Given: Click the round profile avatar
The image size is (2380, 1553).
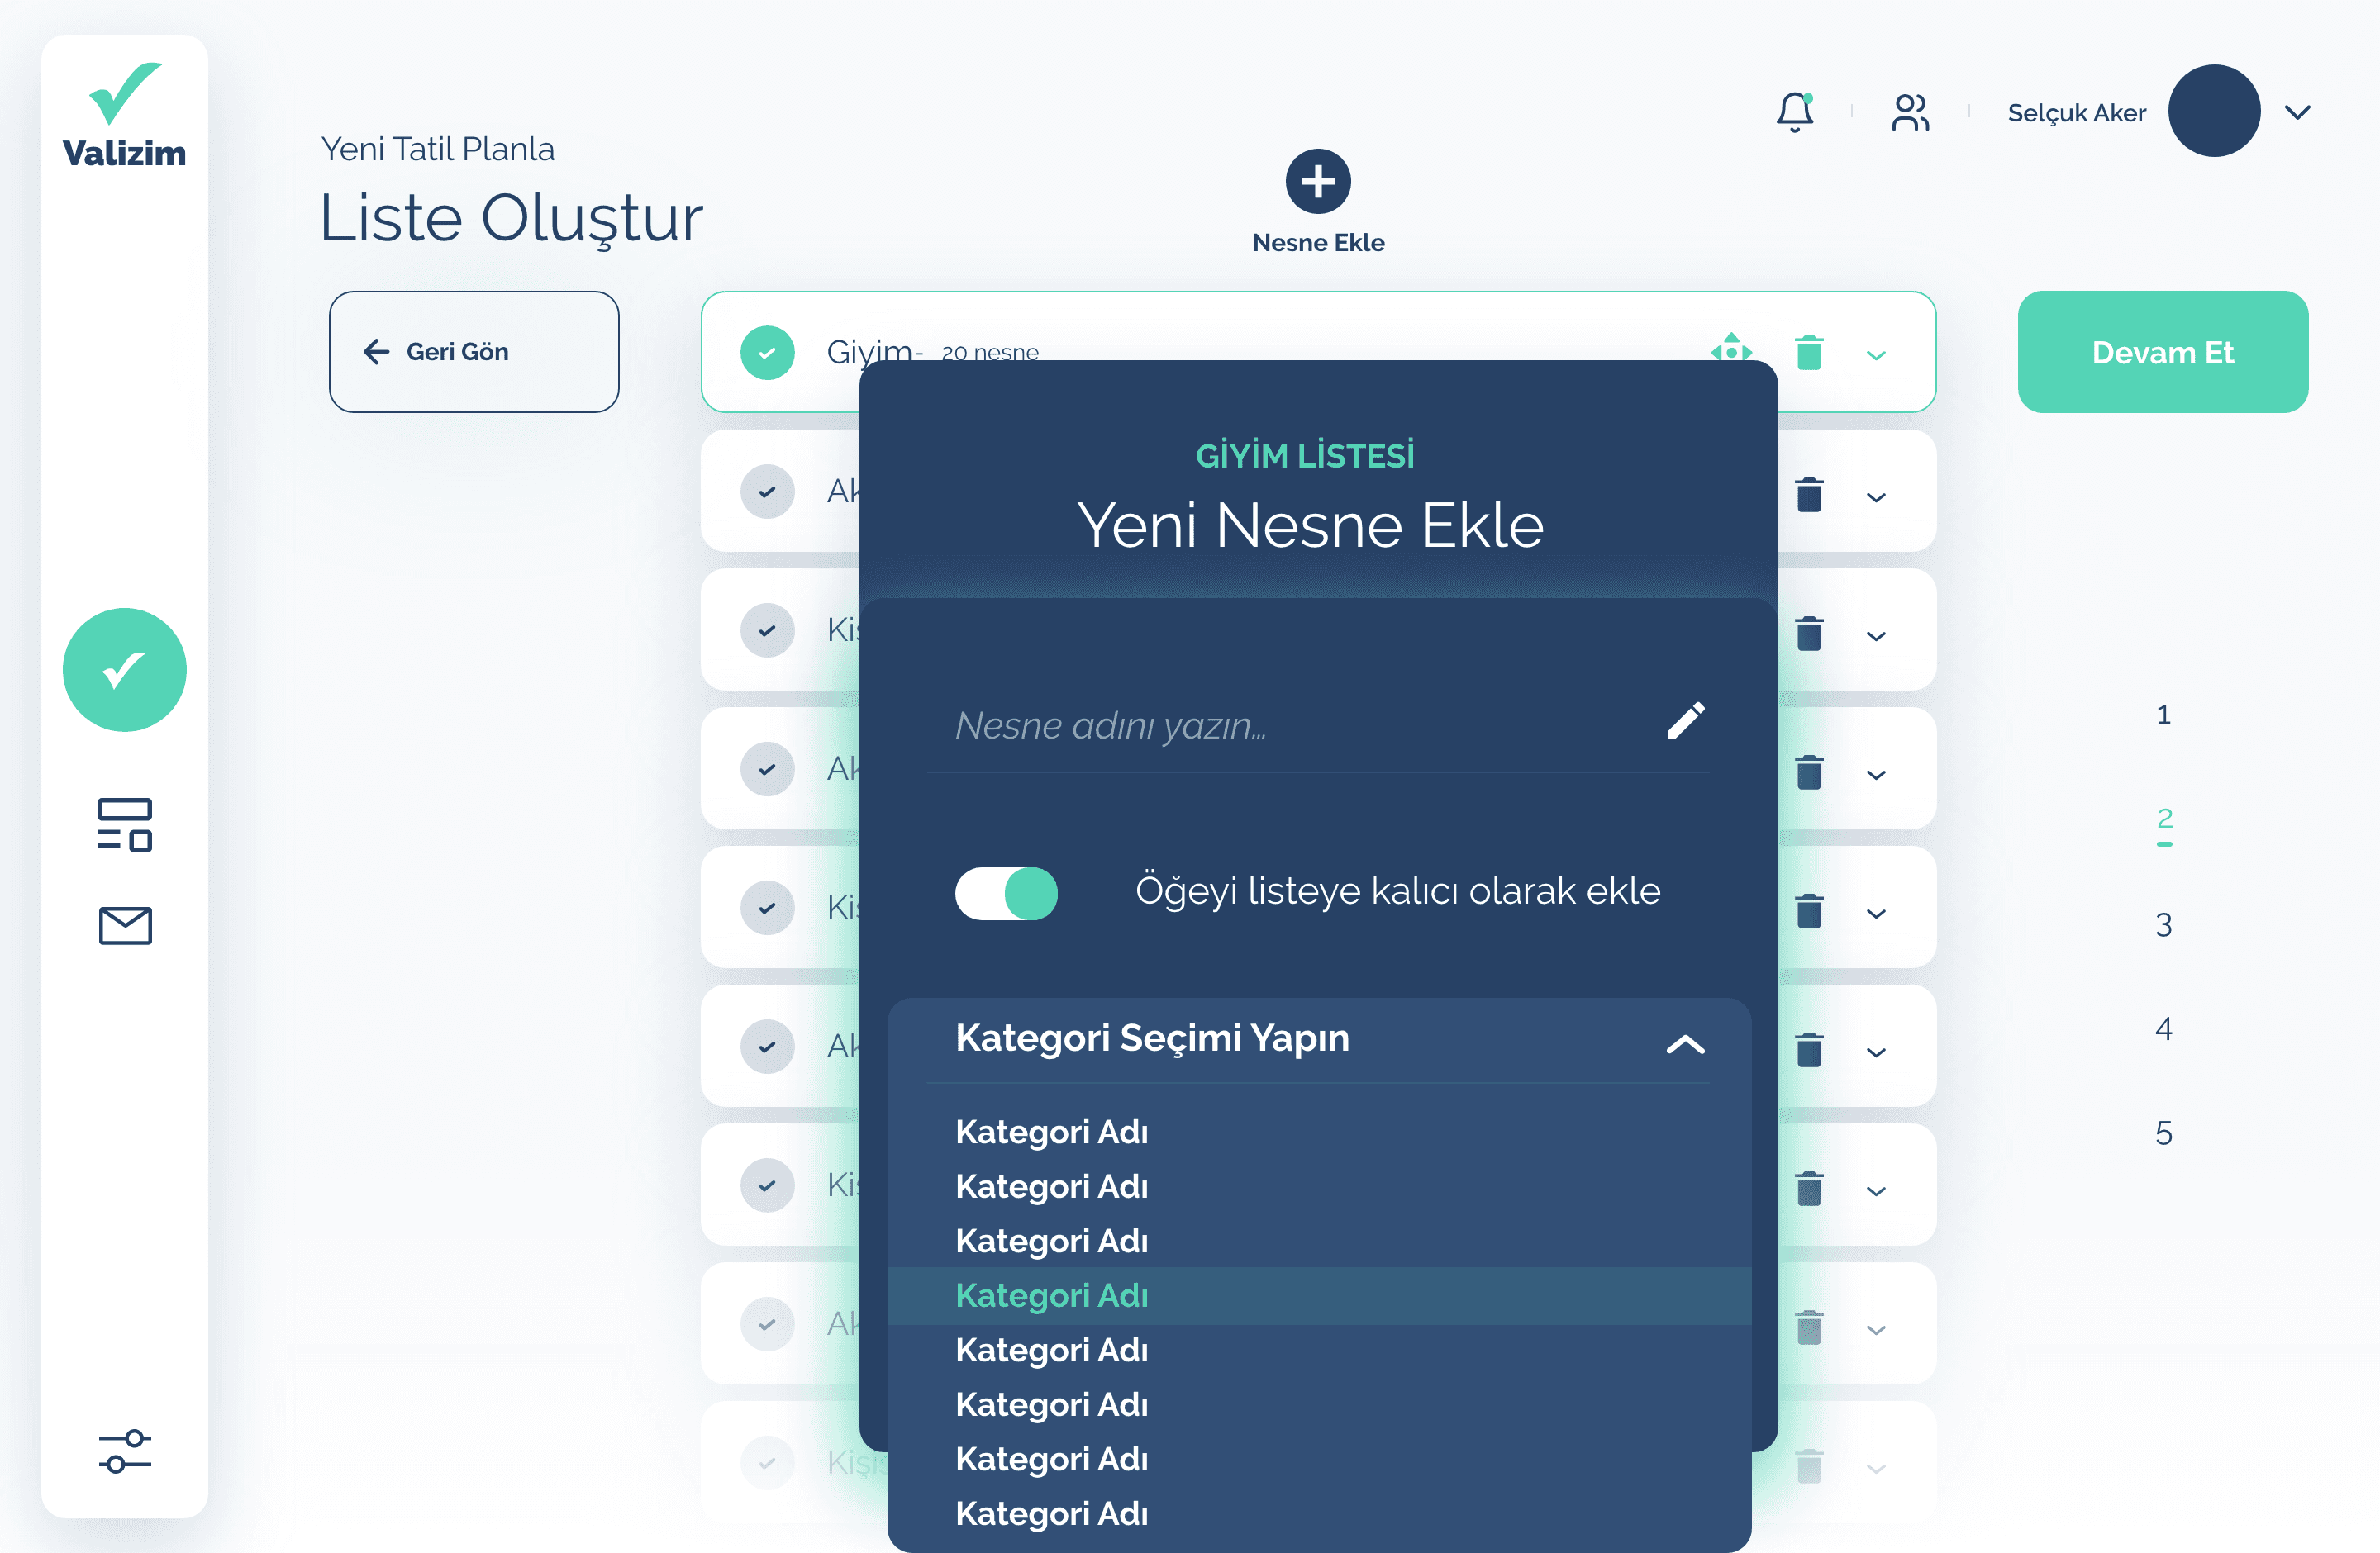Looking at the screenshot, I should 2214,111.
